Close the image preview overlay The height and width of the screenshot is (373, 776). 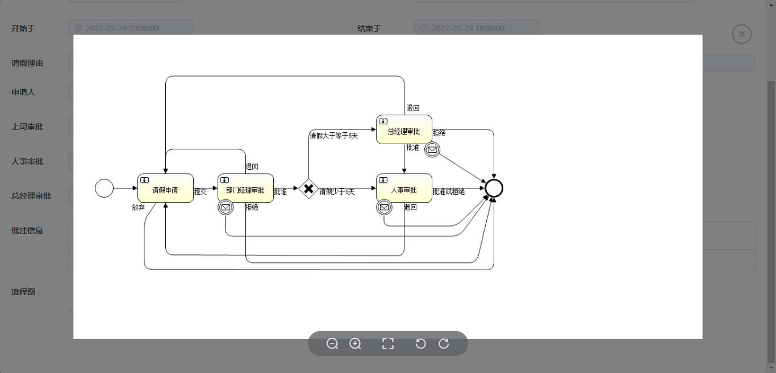coord(741,34)
